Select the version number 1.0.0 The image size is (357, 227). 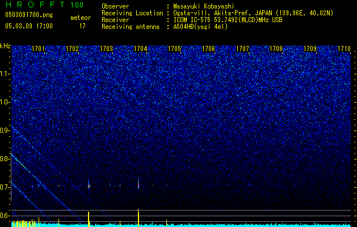pyautogui.click(x=77, y=5)
